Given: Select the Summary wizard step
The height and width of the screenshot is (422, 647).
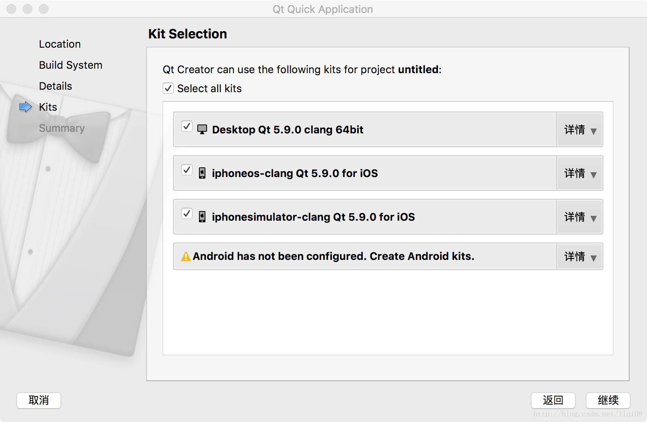Looking at the screenshot, I should pos(62,128).
